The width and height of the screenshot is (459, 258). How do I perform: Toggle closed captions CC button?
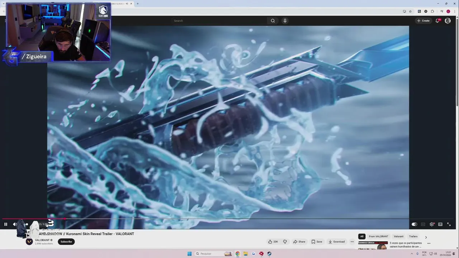pos(423,224)
